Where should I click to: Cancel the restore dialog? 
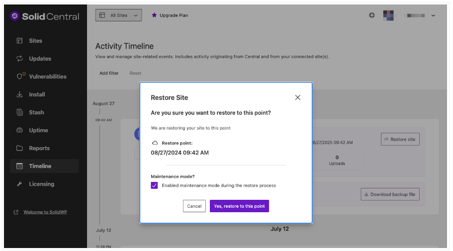point(194,206)
